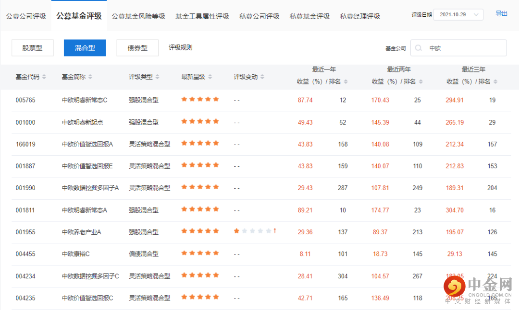This screenshot has height=310, width=519.
Task: Click fund code 001000
Action: pyautogui.click(x=25, y=123)
